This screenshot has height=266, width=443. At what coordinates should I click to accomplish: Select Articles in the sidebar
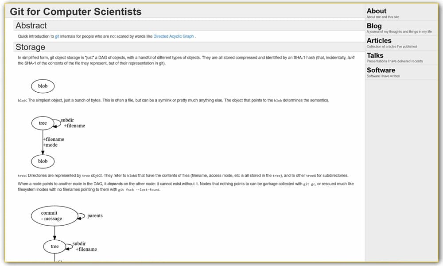coord(379,41)
